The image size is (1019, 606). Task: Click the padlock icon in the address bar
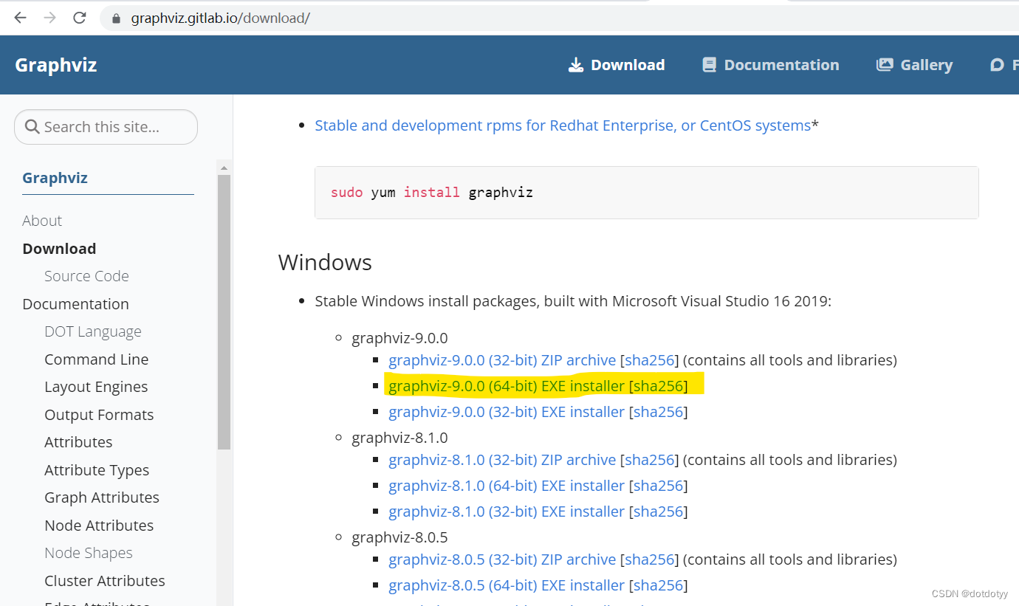[115, 18]
